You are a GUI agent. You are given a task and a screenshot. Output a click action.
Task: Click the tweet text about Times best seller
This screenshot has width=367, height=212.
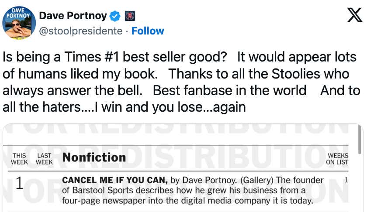(x=181, y=82)
